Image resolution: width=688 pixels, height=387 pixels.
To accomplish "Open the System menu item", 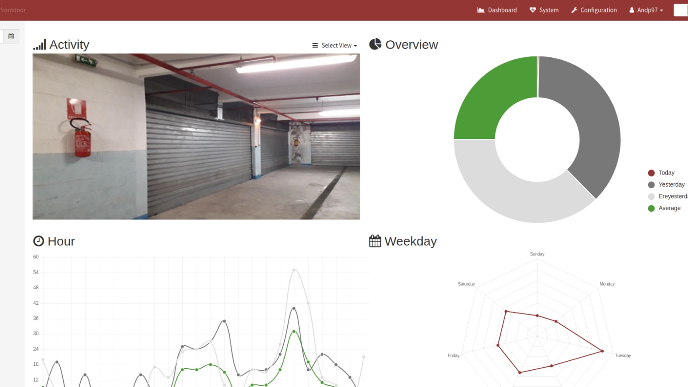I will (x=544, y=10).
